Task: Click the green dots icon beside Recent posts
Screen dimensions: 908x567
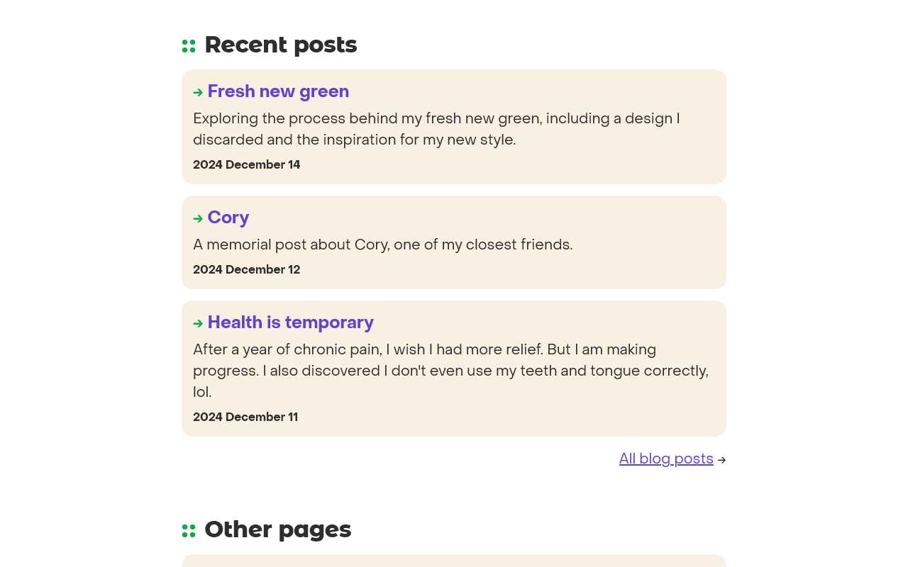Action: 189,46
